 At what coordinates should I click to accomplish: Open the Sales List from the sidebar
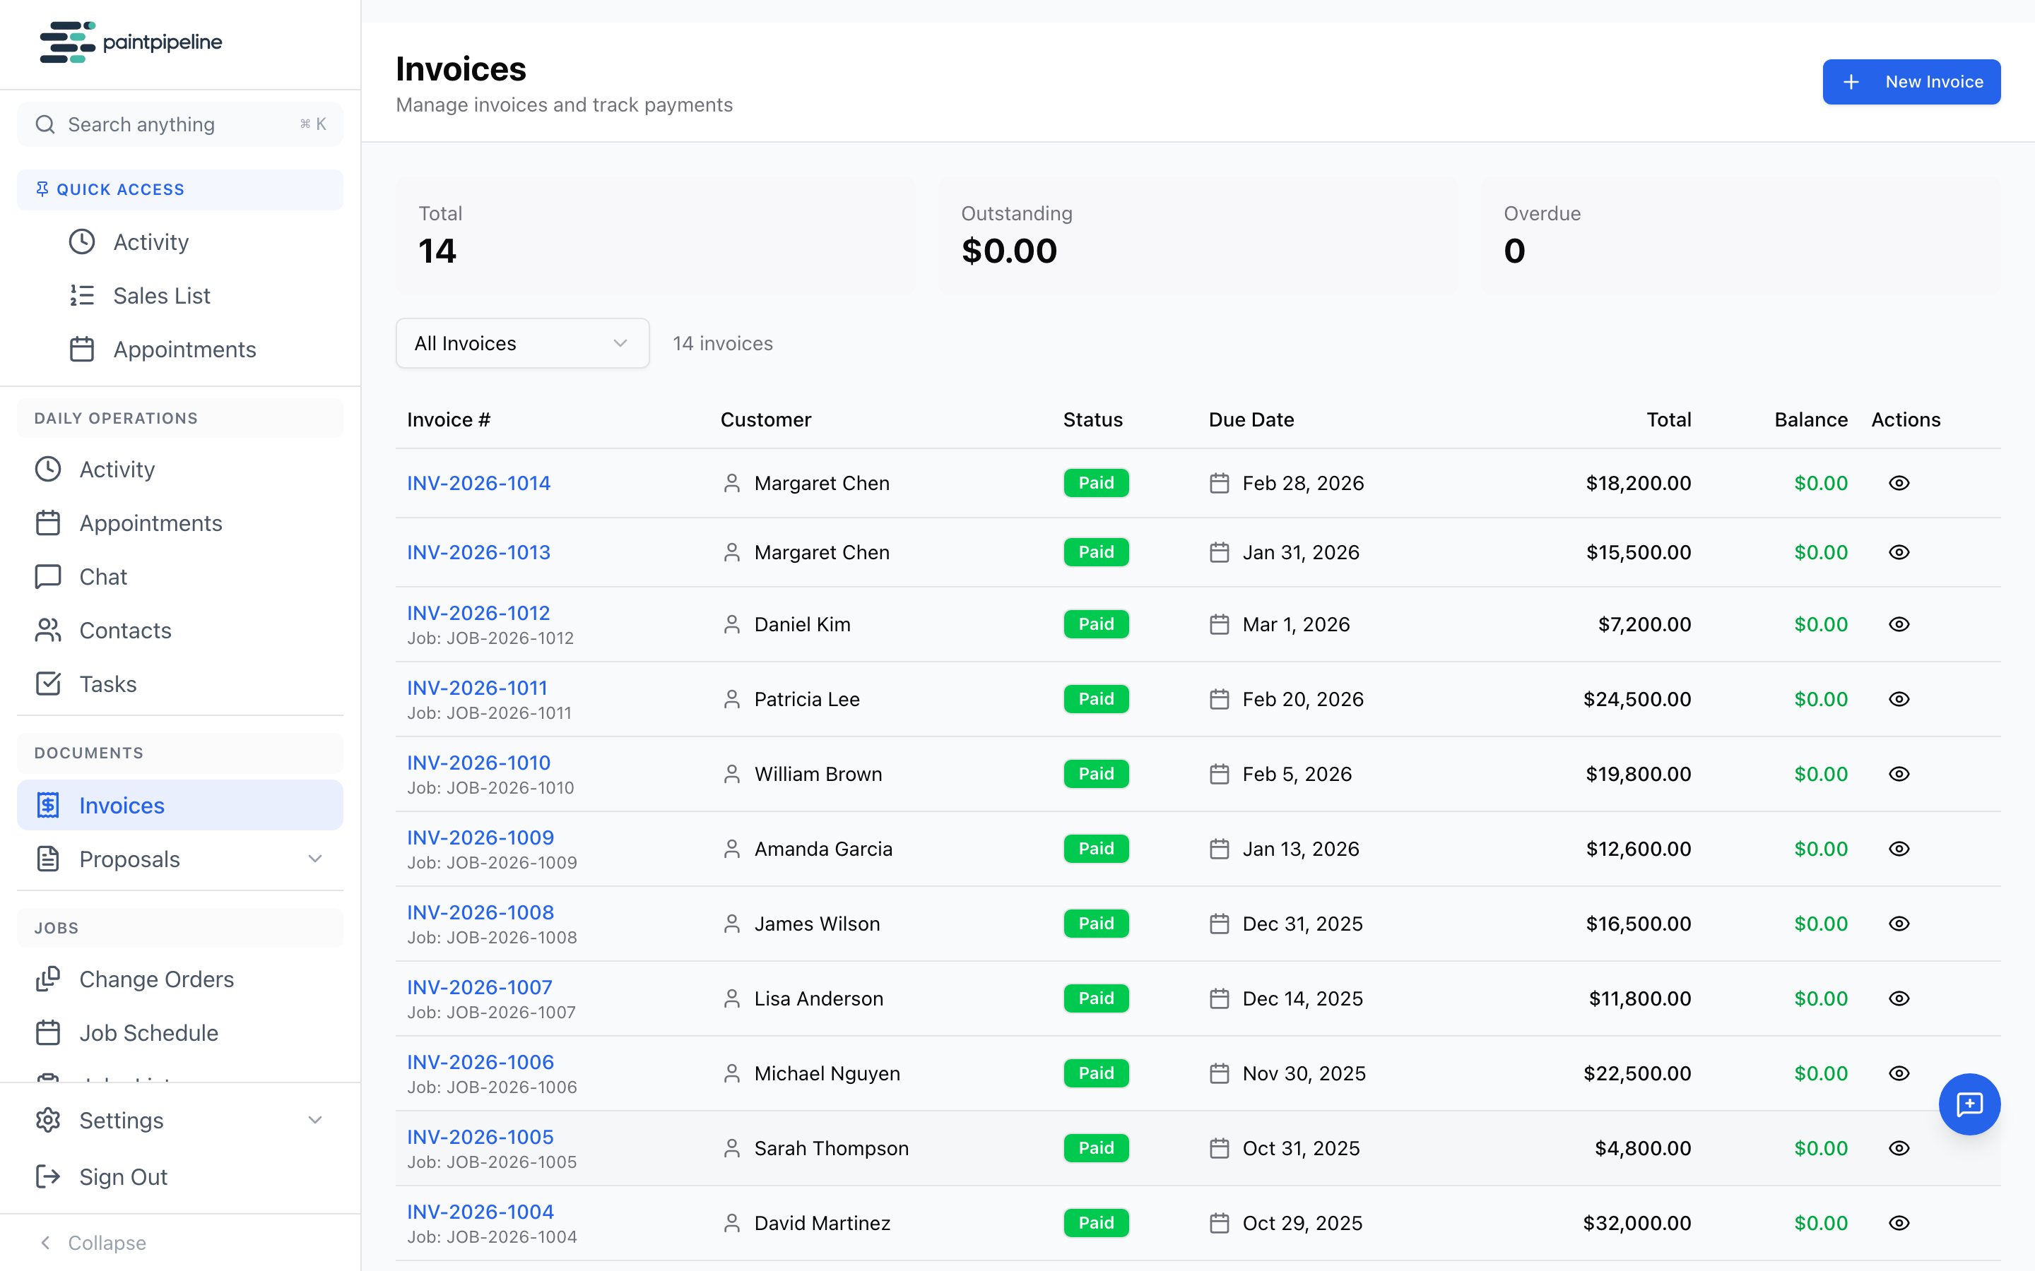pos(161,296)
